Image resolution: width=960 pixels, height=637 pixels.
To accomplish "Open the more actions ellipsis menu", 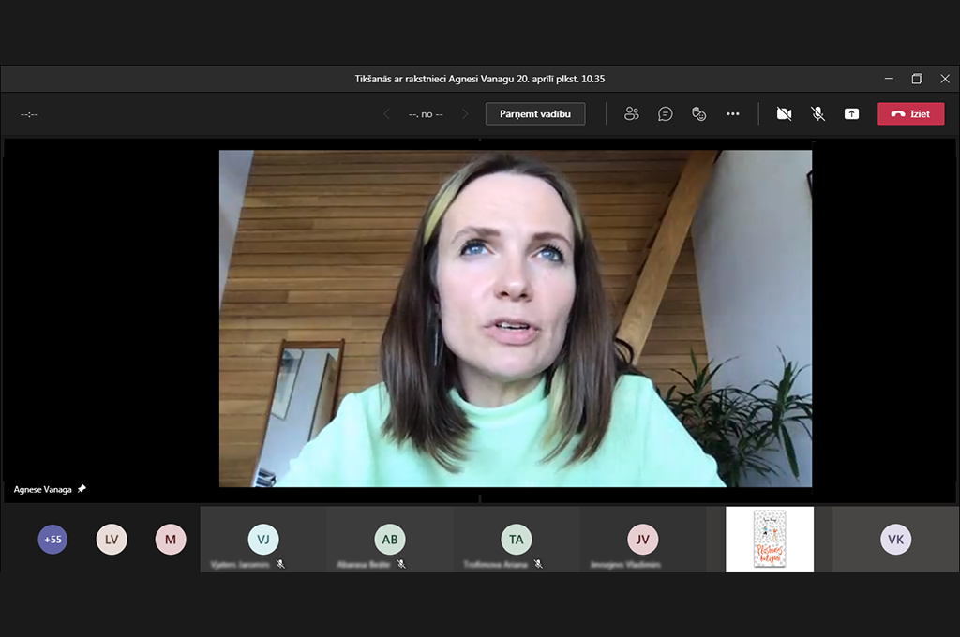I will [733, 113].
